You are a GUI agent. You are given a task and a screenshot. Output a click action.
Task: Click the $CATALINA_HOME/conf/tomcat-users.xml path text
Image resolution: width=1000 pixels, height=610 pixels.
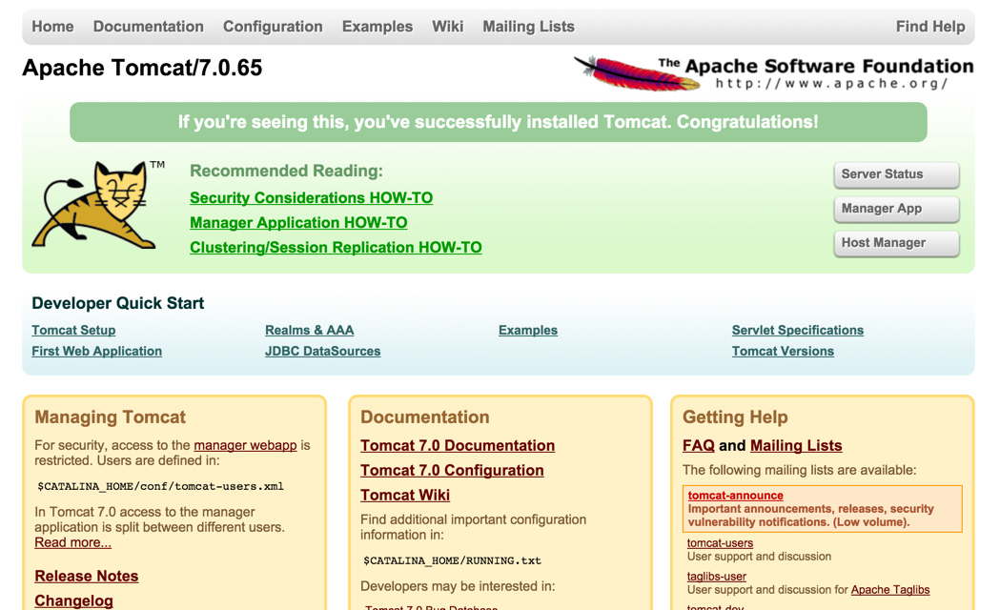(161, 486)
